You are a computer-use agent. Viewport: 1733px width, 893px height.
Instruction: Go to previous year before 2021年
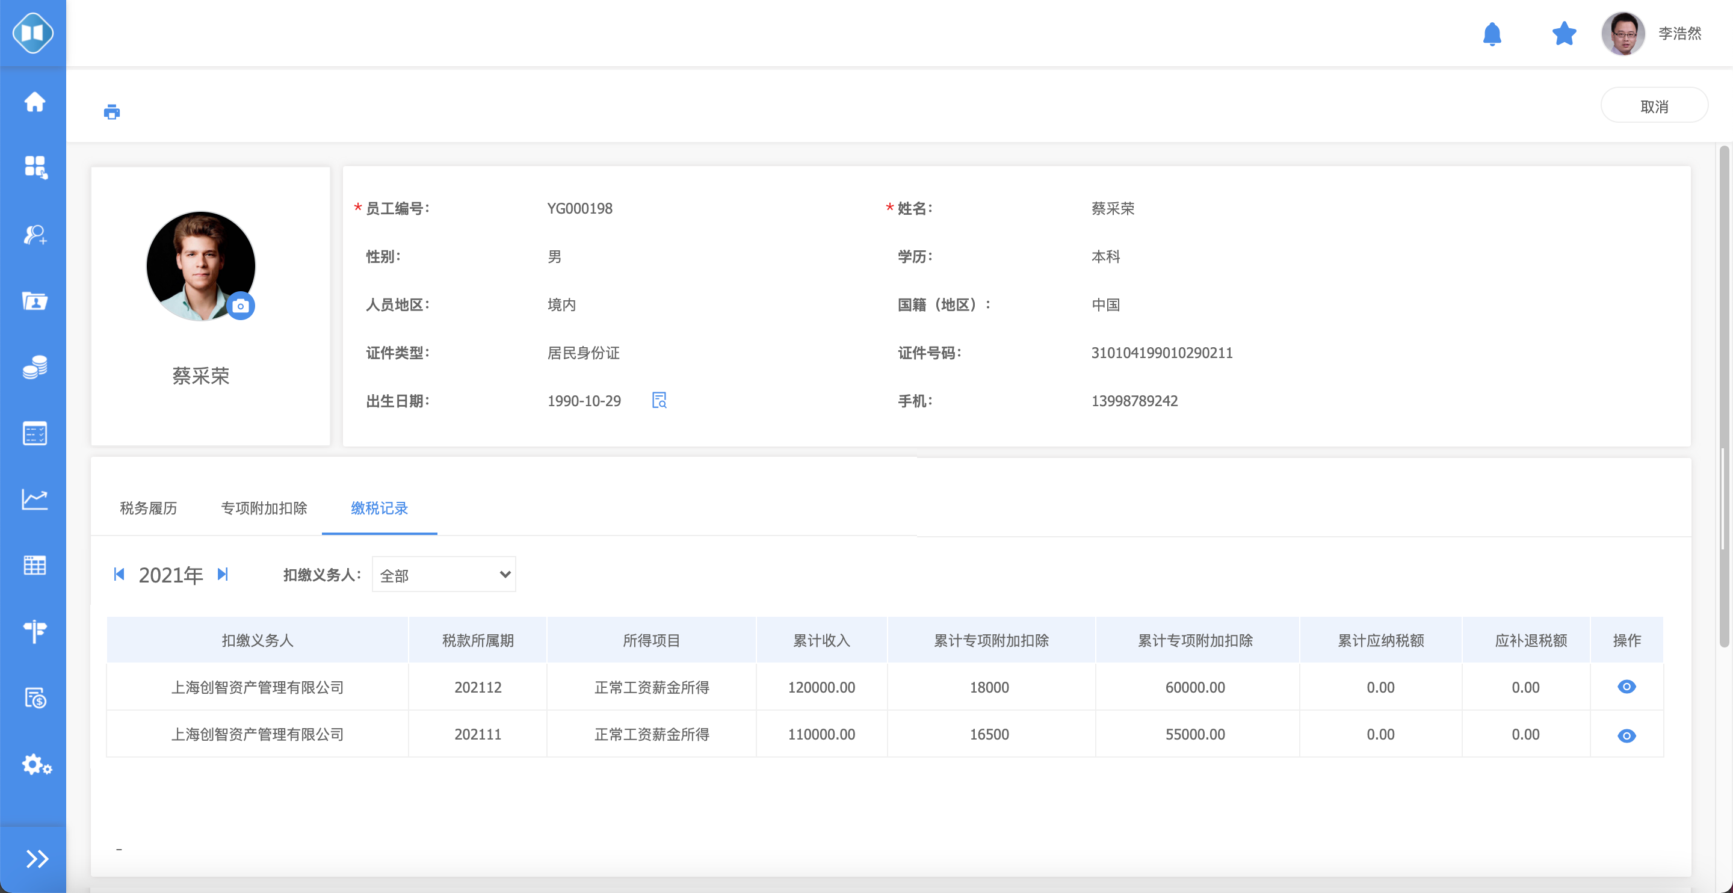[x=119, y=574]
